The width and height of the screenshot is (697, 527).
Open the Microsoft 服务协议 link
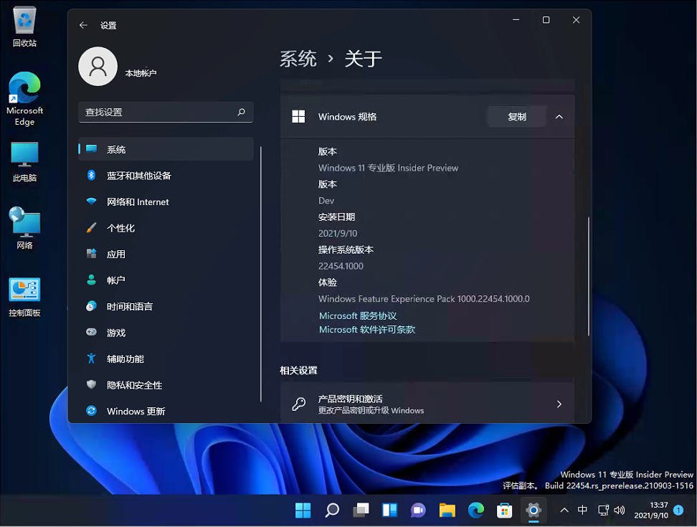pos(357,315)
